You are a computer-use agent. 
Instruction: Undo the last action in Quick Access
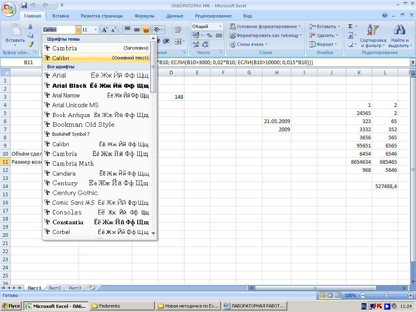click(32, 5)
